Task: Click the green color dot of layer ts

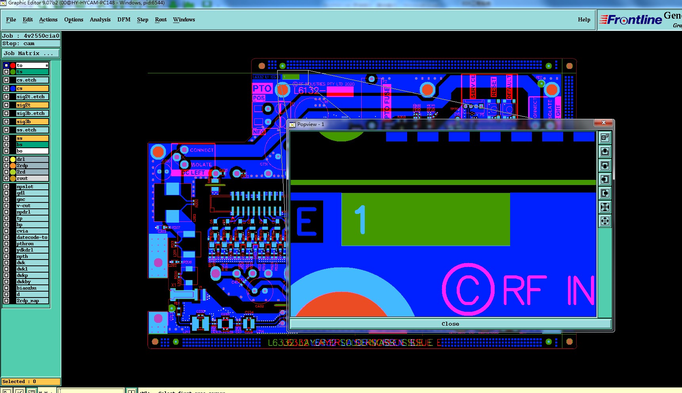Action: tap(13, 72)
